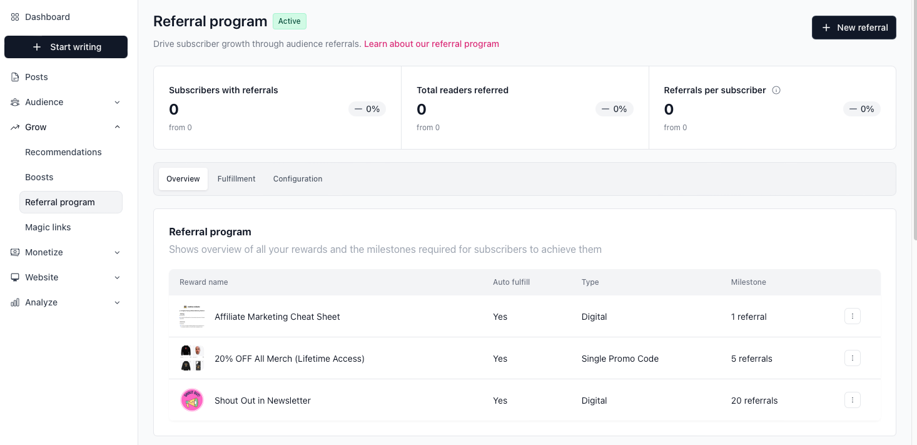This screenshot has height=445, width=917.
Task: Click the New referral button
Action: coord(854,28)
